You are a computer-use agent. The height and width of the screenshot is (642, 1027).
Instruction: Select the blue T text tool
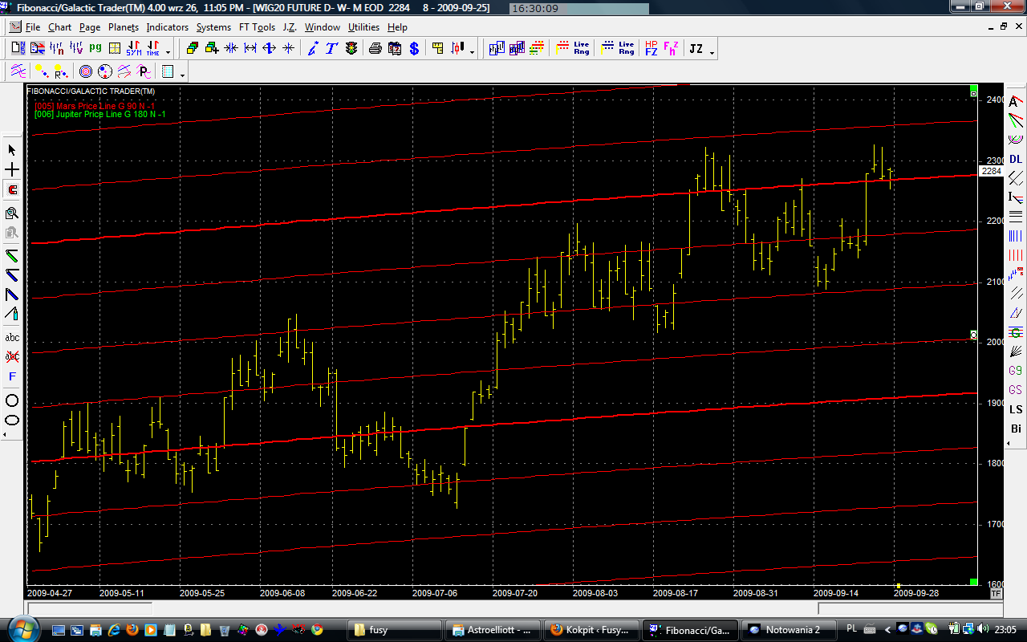[331, 48]
